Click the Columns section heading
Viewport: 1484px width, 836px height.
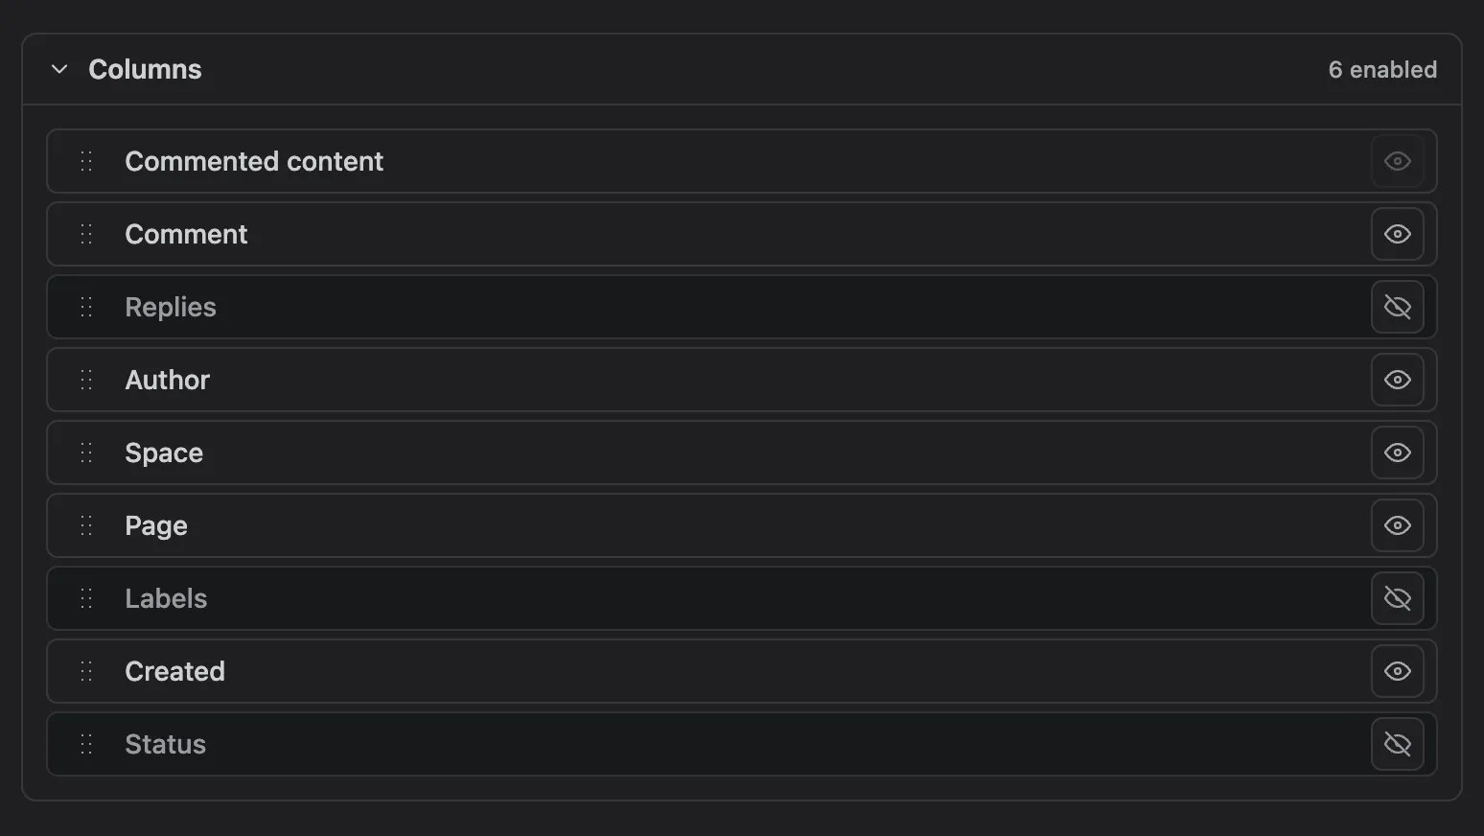(145, 69)
